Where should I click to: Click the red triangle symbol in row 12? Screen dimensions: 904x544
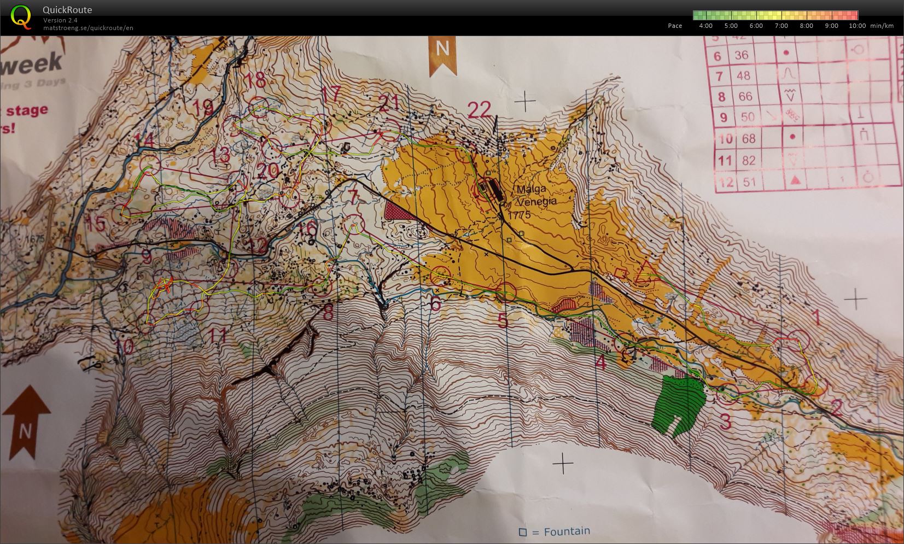point(795,180)
